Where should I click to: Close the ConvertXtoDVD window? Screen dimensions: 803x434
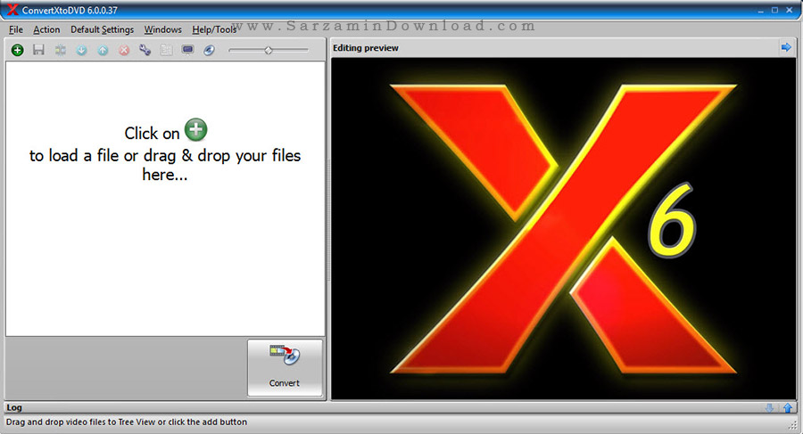pyautogui.click(x=790, y=10)
